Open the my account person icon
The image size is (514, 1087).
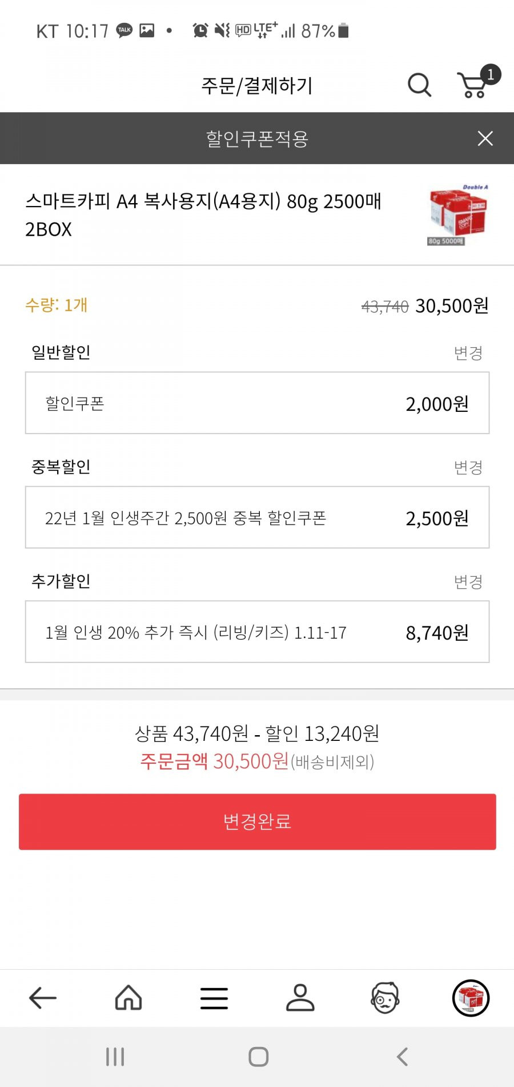pos(300,998)
